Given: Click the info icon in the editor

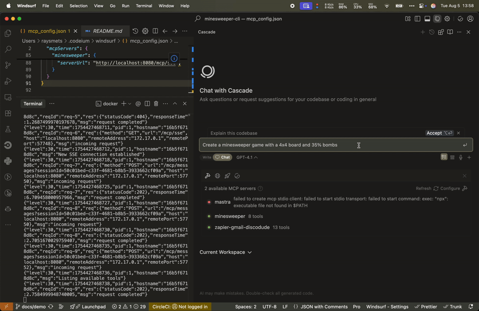Looking at the screenshot, I should (x=174, y=59).
